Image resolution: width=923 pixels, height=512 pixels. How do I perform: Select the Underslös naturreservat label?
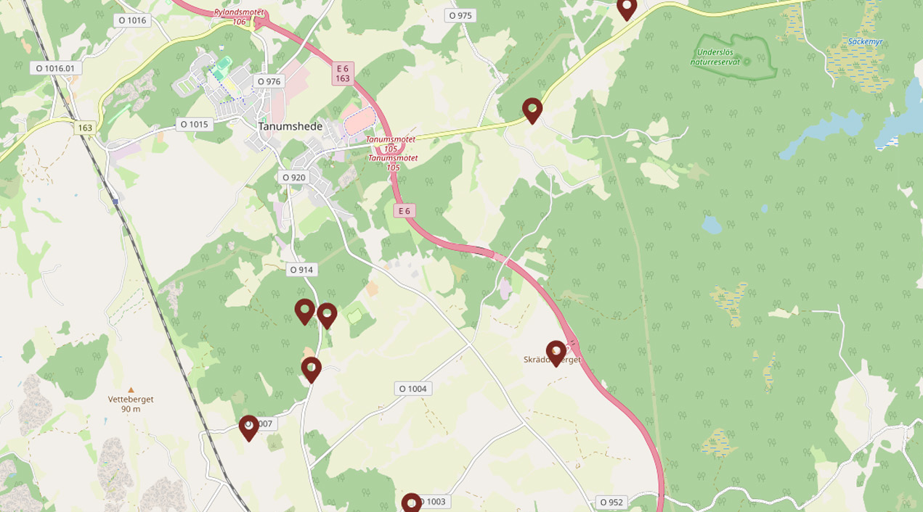click(x=717, y=57)
